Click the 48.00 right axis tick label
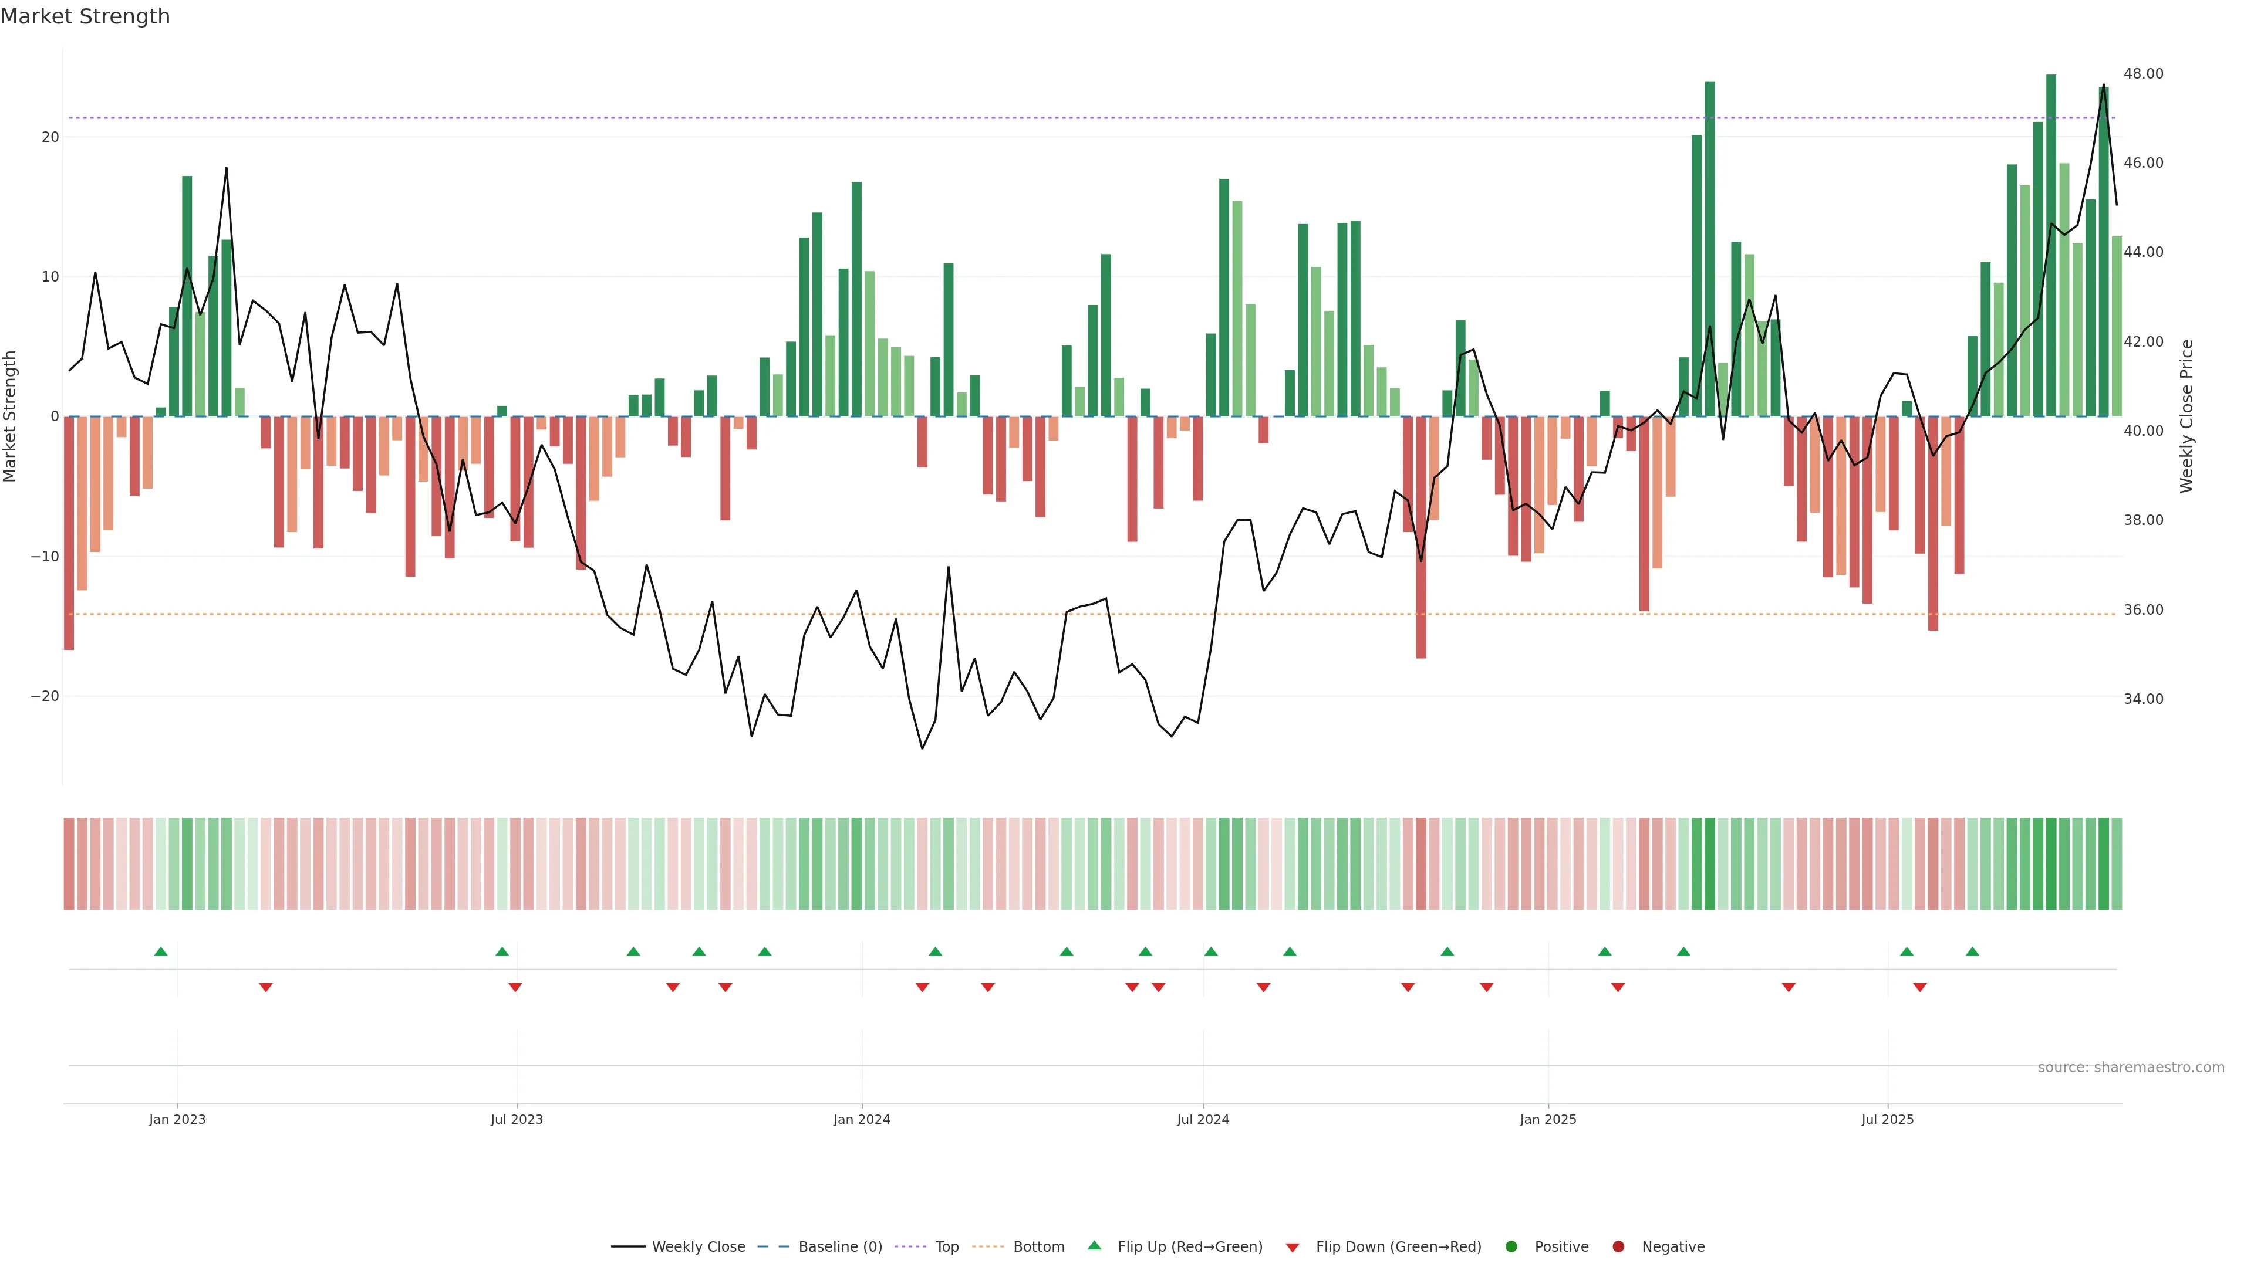 [x=2143, y=73]
